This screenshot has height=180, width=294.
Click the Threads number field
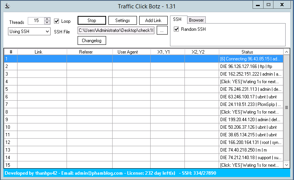pos(36,21)
